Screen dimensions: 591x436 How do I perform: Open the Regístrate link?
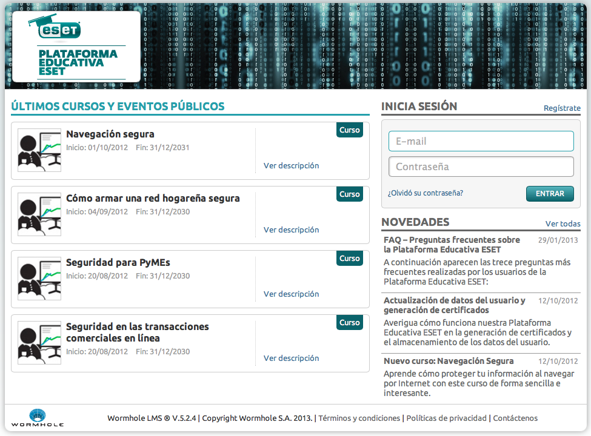(562, 108)
